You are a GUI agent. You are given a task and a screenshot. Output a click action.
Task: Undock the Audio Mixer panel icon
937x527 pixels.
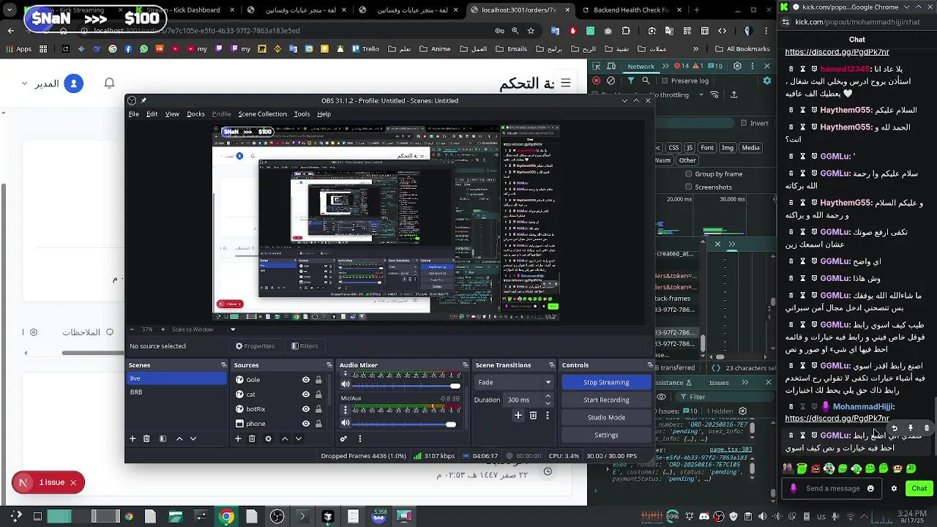[x=465, y=365]
